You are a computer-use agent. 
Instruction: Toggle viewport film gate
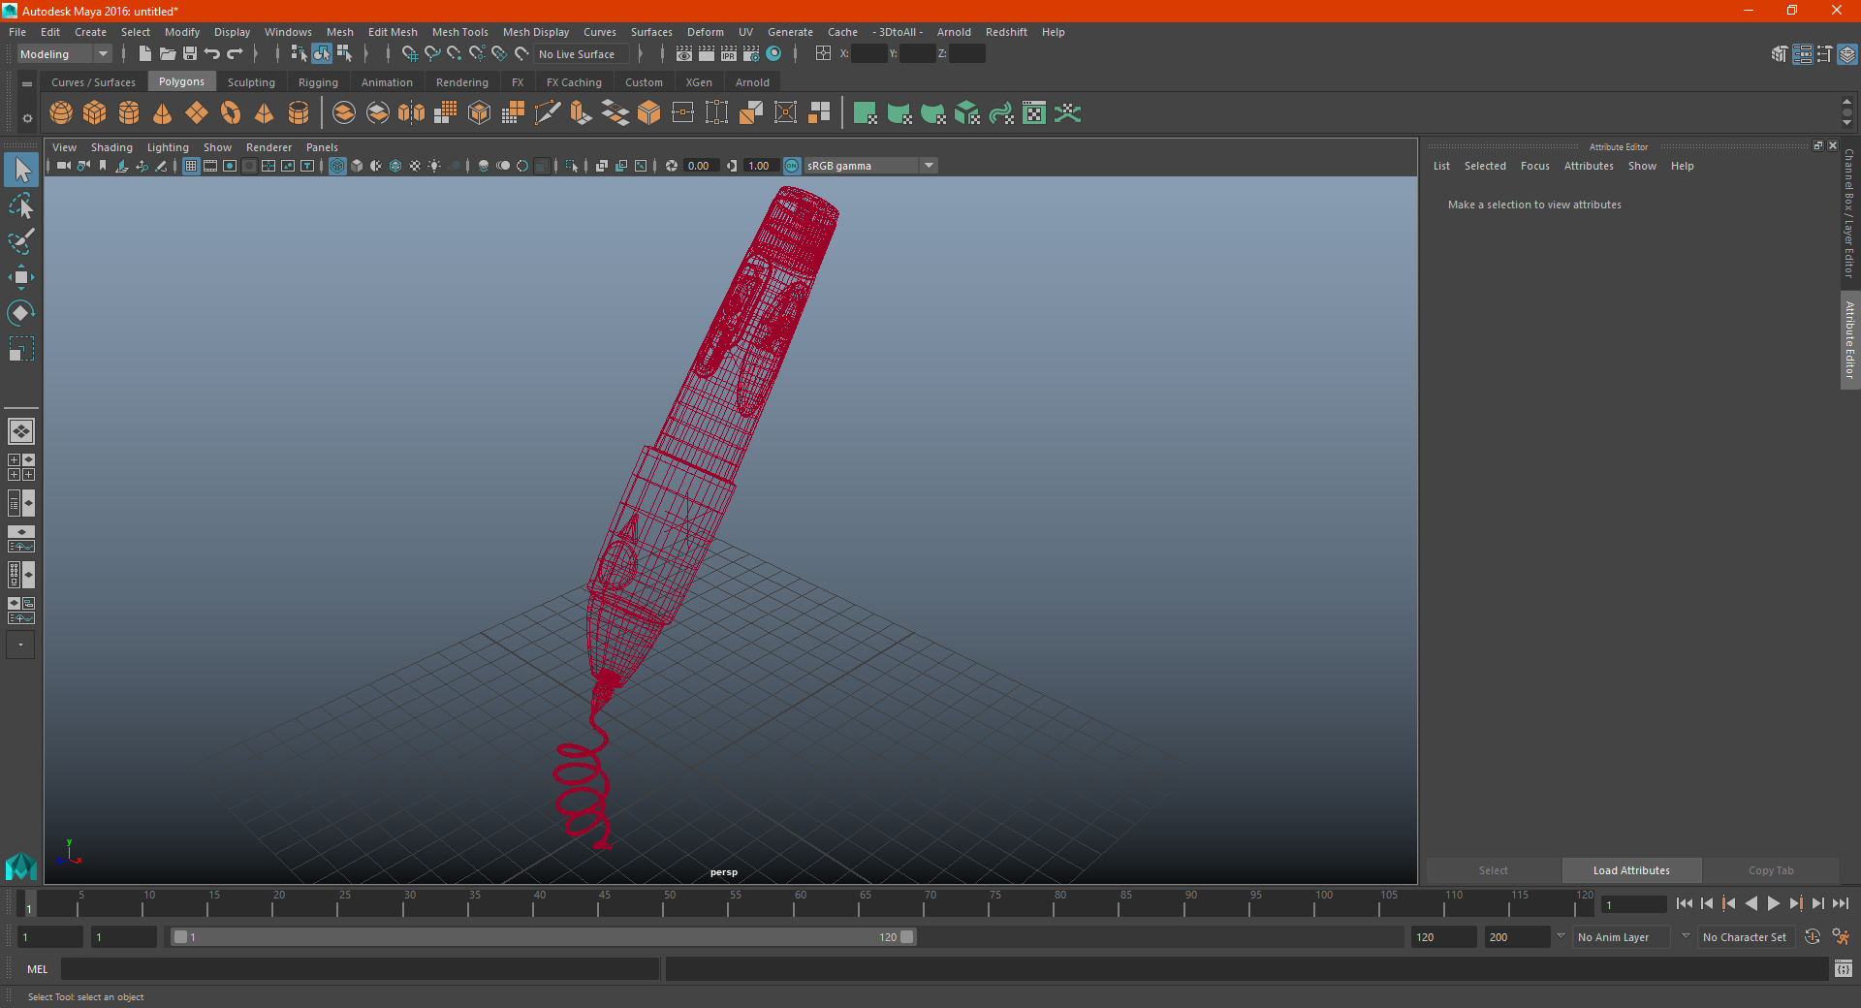click(x=210, y=166)
